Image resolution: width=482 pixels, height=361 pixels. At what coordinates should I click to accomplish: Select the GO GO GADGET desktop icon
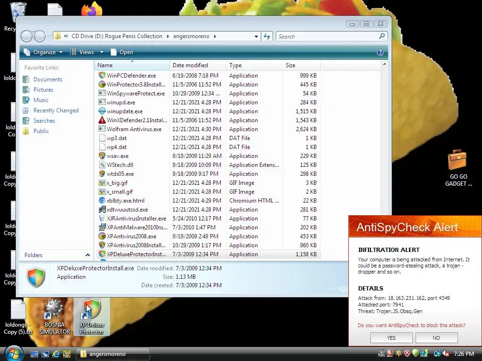point(458,168)
